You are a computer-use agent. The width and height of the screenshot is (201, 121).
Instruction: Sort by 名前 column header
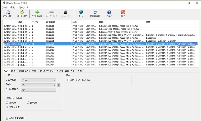click(24, 22)
